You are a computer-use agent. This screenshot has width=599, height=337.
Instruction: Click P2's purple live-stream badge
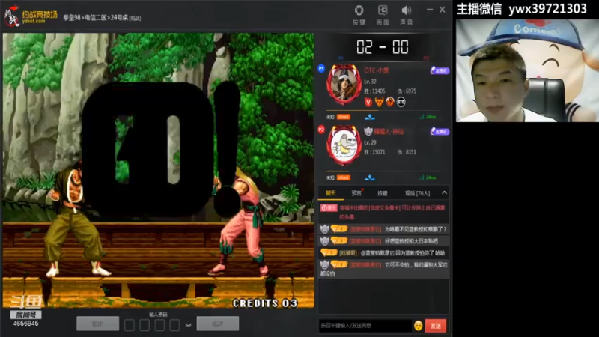tap(440, 132)
